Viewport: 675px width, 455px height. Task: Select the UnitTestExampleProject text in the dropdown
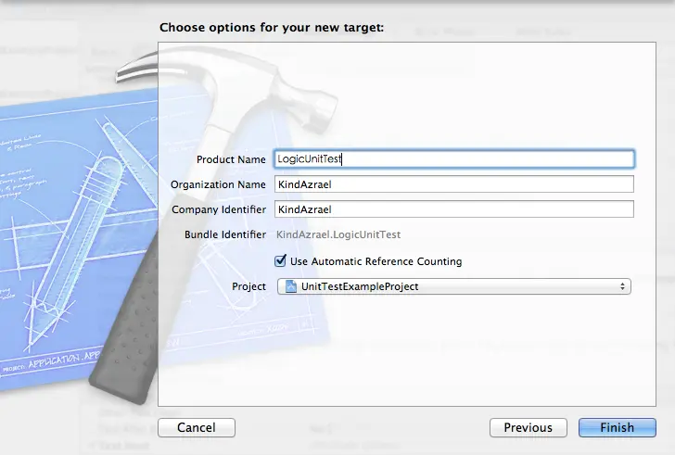[360, 287]
